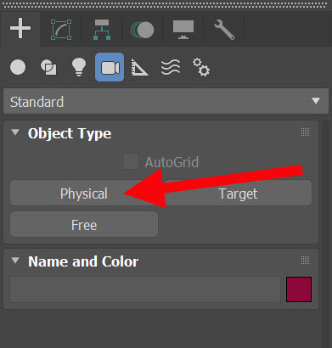The image size is (332, 348).
Task: Click the Object Type rollout grip handle
Action: 305,132
